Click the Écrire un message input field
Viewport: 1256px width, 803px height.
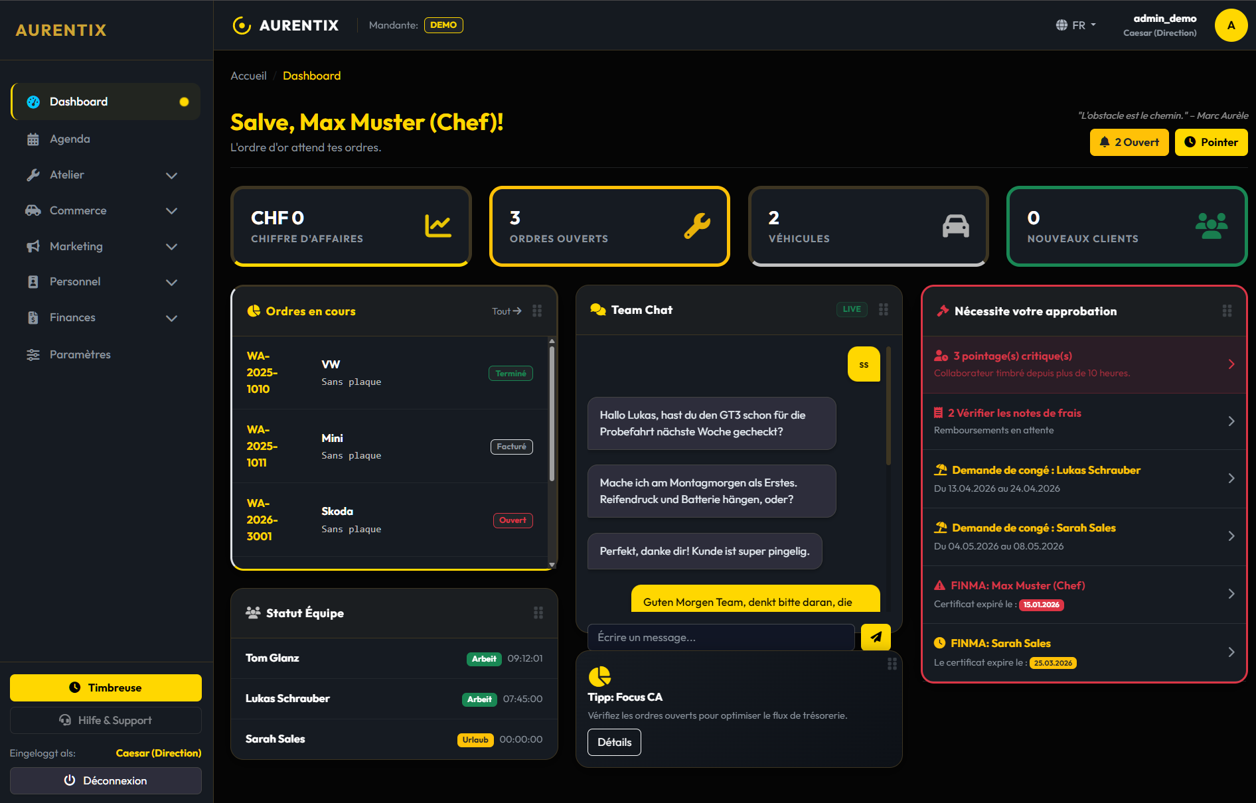pyautogui.click(x=721, y=637)
